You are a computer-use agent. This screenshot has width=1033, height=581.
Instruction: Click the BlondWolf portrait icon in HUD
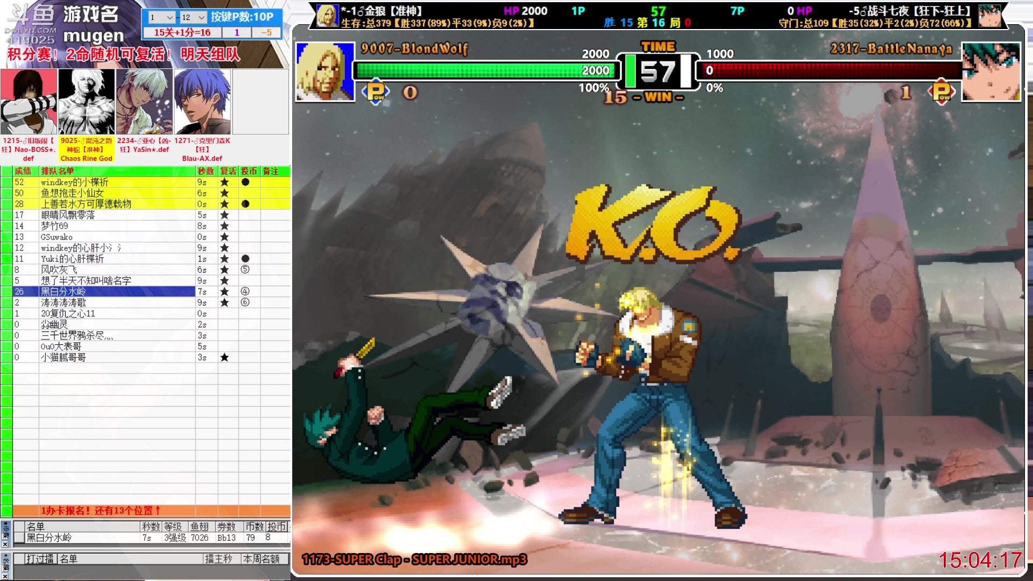(x=325, y=72)
